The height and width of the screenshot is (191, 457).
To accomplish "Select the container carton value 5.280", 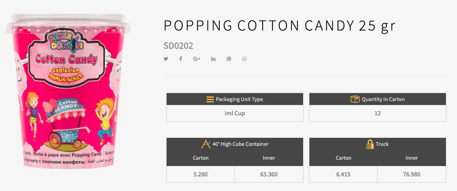I will pyautogui.click(x=200, y=174).
